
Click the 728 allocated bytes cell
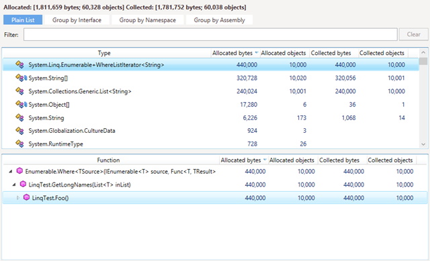pyautogui.click(x=252, y=144)
